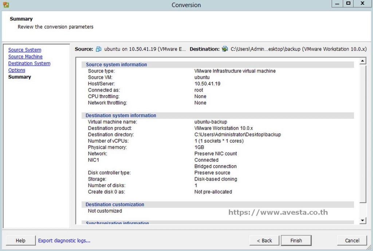Select the current Summary step

point(20,77)
